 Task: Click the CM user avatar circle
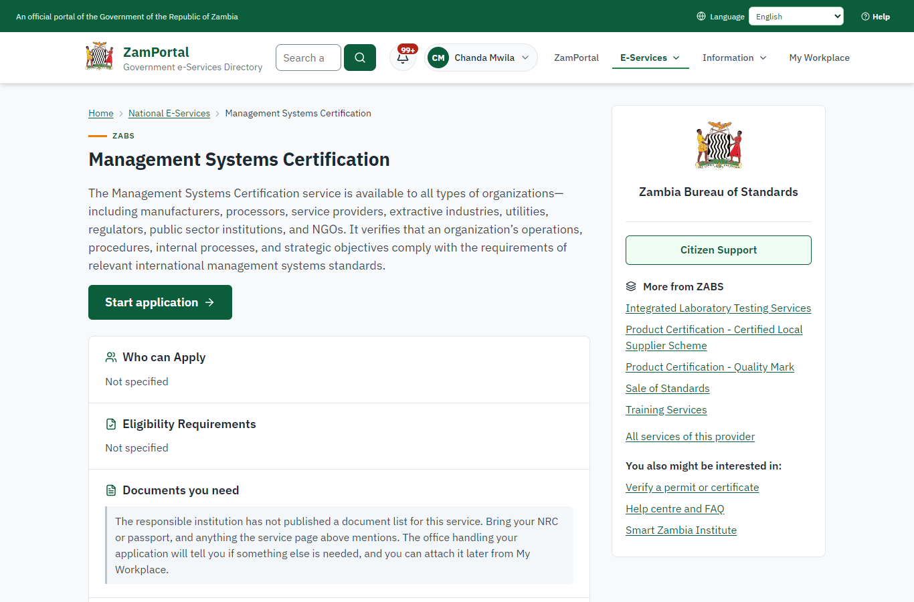click(x=438, y=58)
